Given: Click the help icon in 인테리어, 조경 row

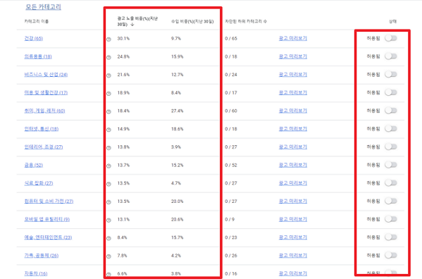Looking at the screenshot, I should (108, 148).
